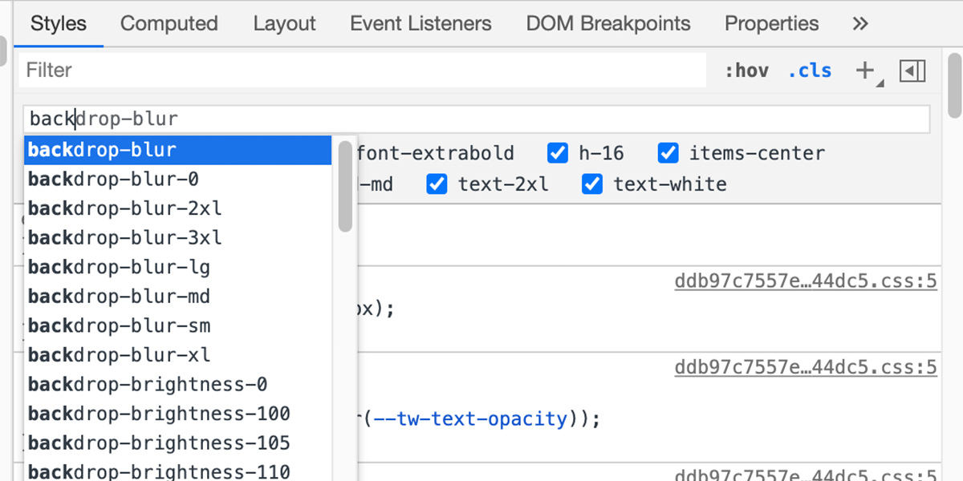Show more tabs with the double chevron
The width and height of the screenshot is (963, 481).
tap(860, 23)
